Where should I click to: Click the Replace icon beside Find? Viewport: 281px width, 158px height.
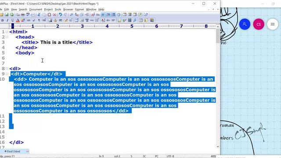click(x=77, y=14)
